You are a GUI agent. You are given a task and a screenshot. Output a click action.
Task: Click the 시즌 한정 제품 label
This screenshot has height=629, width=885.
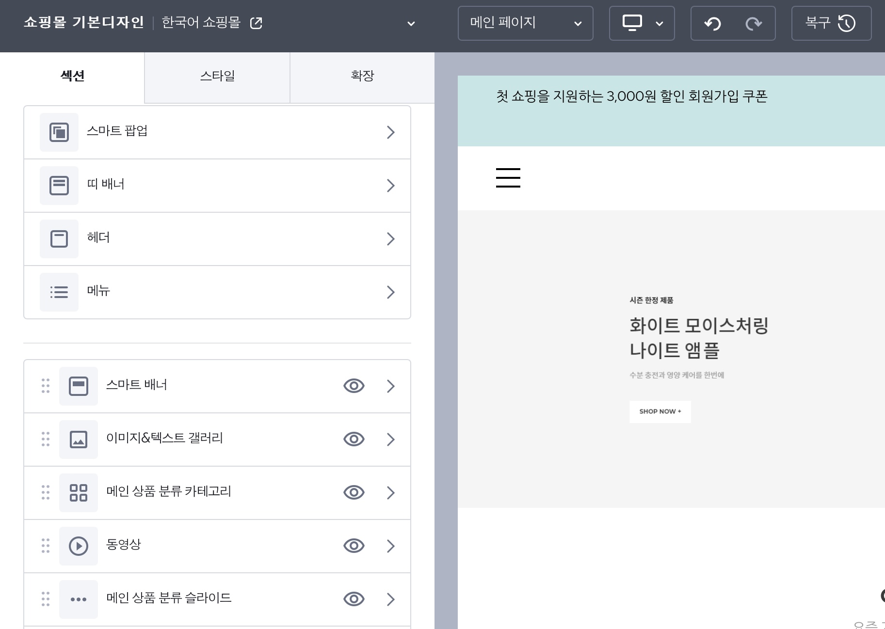651,300
